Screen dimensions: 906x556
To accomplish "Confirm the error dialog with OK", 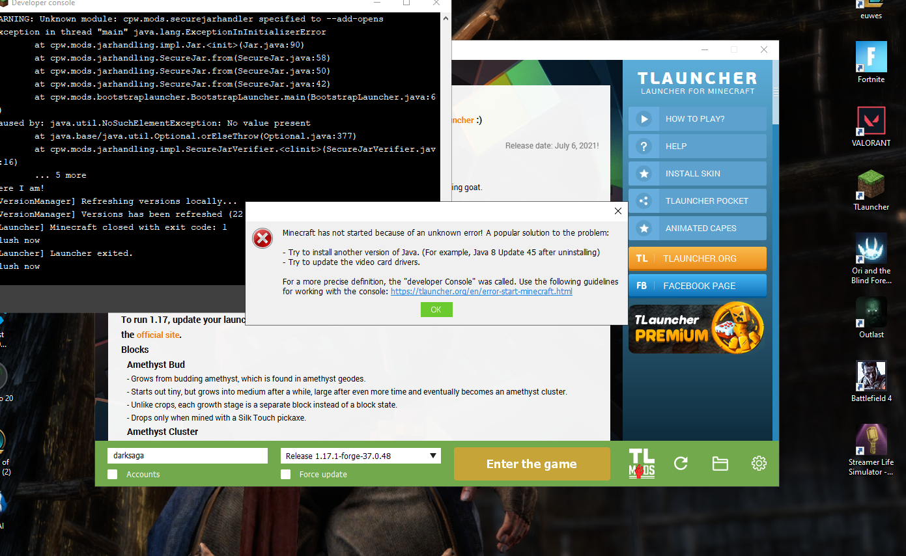I will 436,310.
